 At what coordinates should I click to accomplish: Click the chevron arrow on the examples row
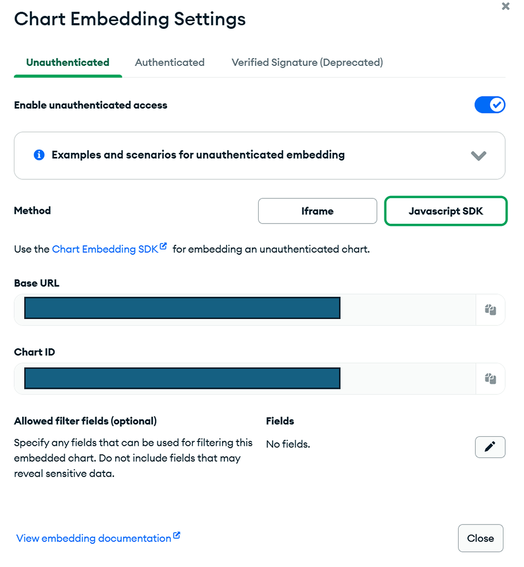point(478,156)
